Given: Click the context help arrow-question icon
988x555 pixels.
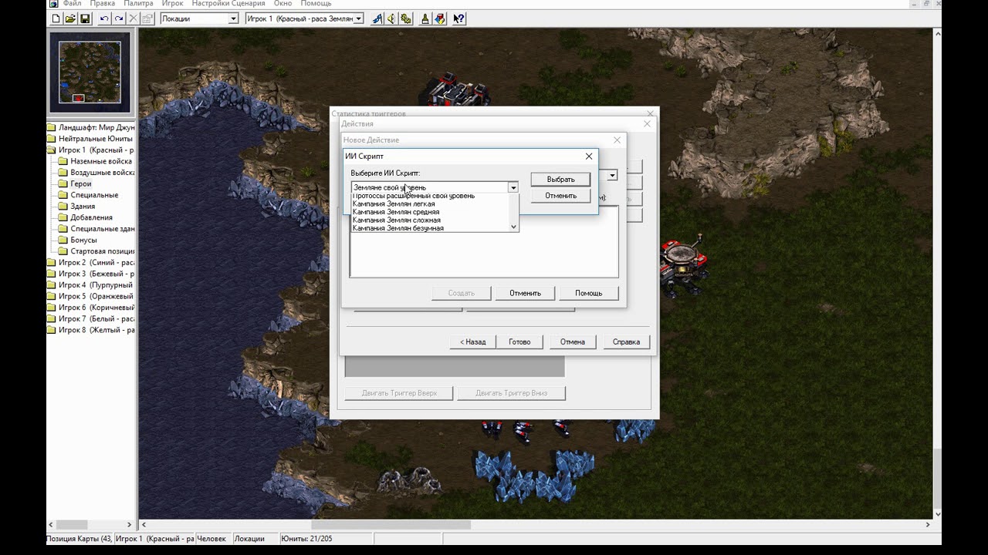Looking at the screenshot, I should pyautogui.click(x=458, y=18).
